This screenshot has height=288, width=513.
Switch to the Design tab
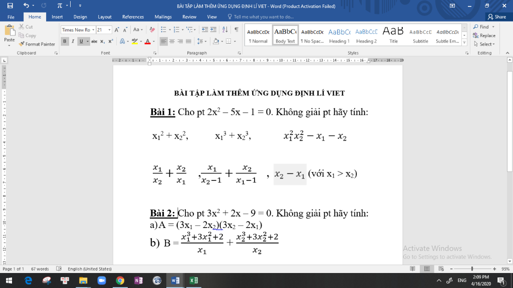coord(80,17)
